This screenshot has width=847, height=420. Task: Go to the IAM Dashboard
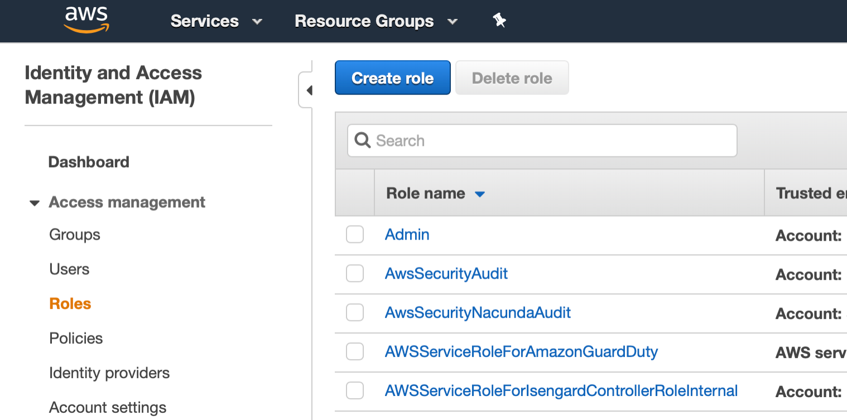89,162
